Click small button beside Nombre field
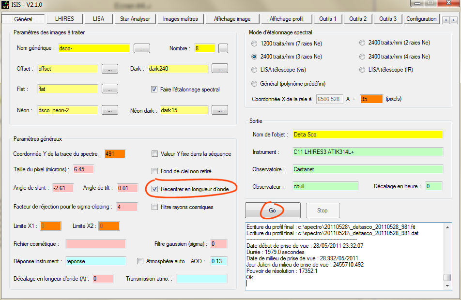Image resolution: width=461 pixels, height=300 pixels. click(223, 48)
